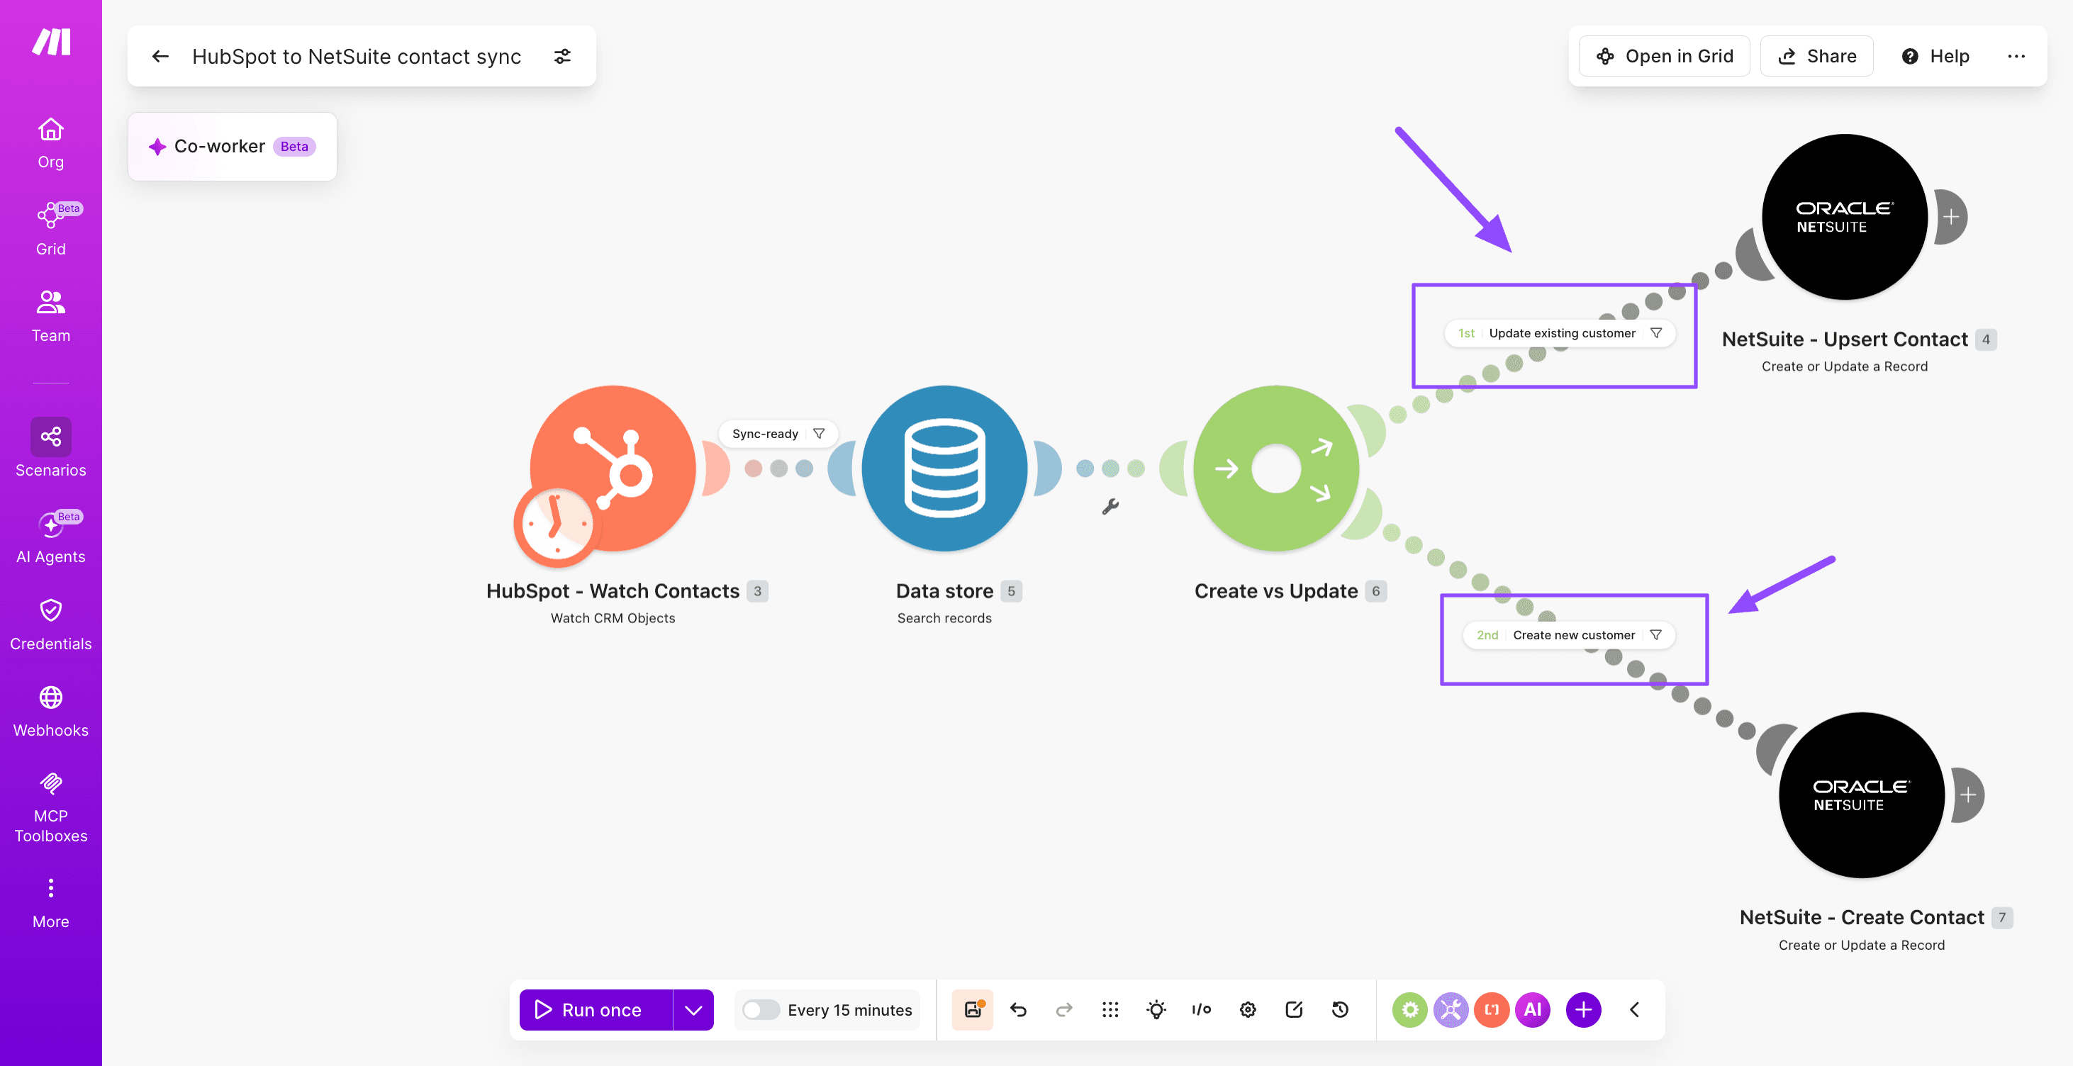The width and height of the screenshot is (2073, 1066).
Task: Click Open in Grid button
Action: click(x=1664, y=56)
